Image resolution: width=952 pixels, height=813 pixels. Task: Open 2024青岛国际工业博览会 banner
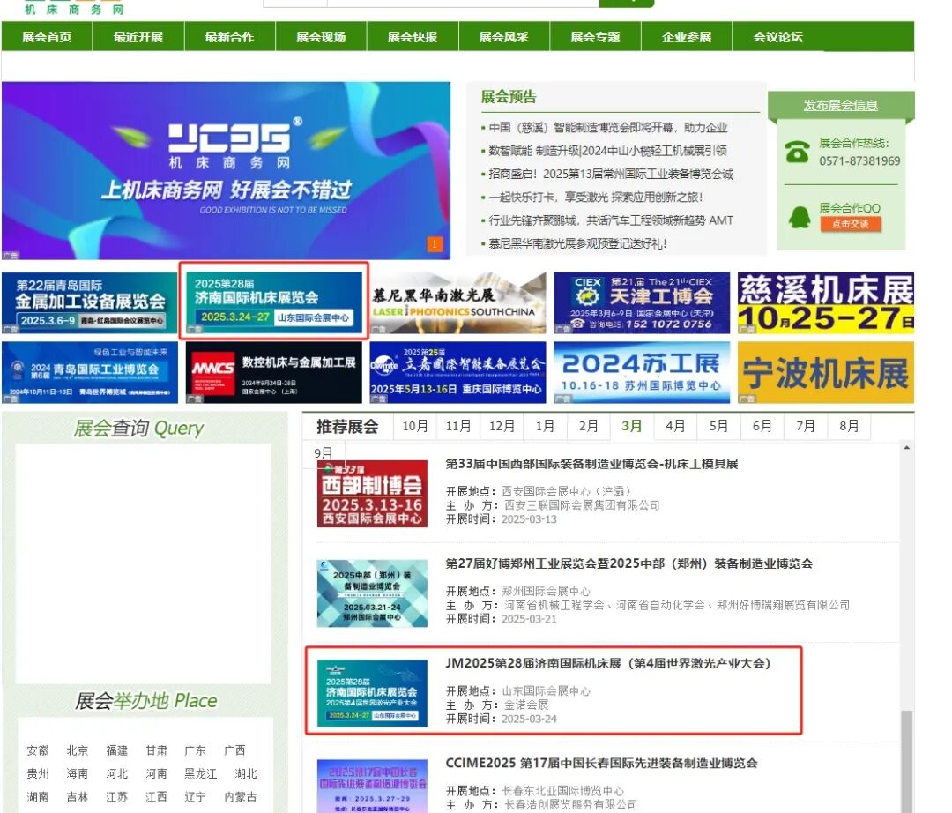pyautogui.click(x=90, y=372)
